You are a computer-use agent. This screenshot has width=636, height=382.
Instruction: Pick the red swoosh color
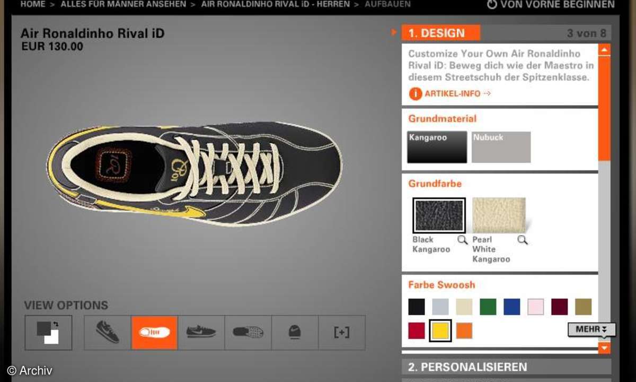pos(417,331)
